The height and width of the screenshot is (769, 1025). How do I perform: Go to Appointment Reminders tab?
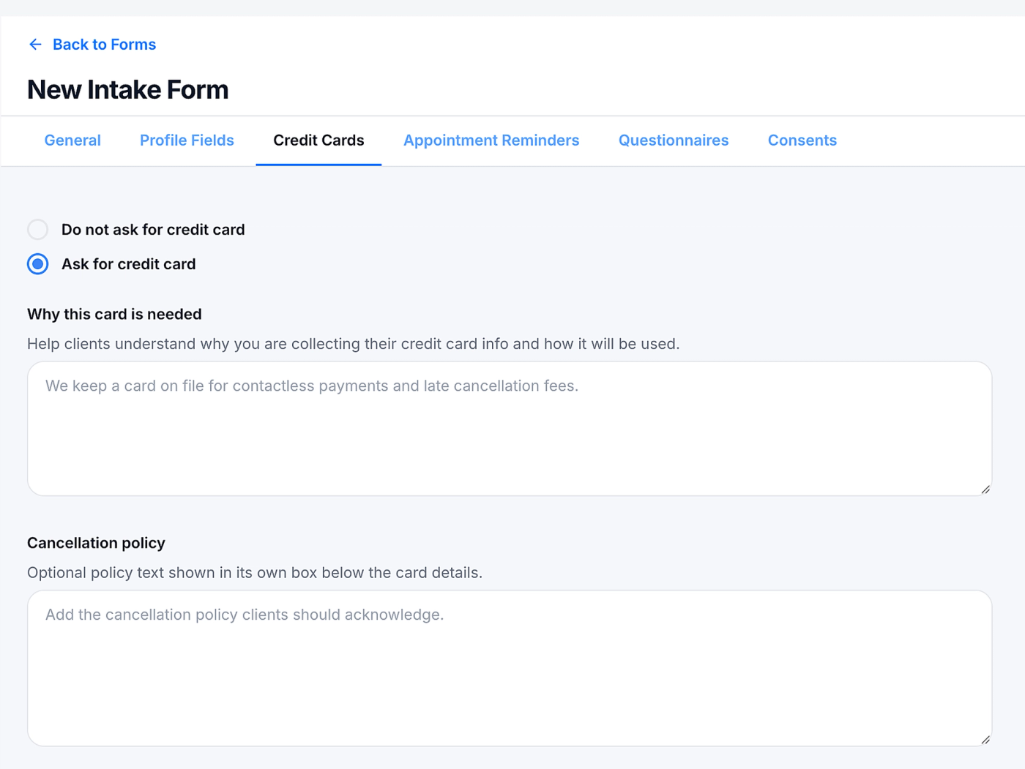[491, 140]
